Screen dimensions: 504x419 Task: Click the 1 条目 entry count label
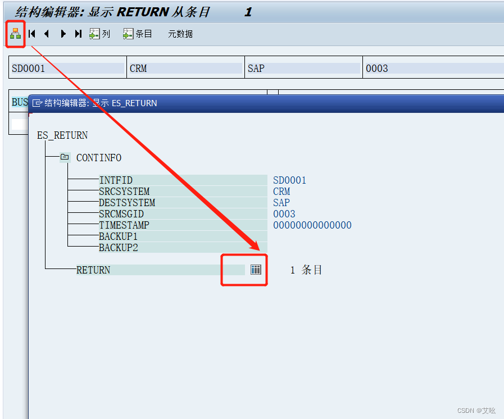pos(306,270)
